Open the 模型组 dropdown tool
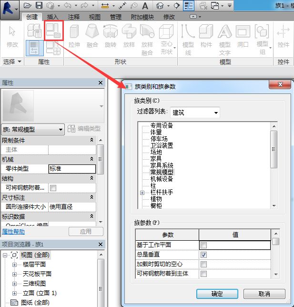 [x=263, y=40]
